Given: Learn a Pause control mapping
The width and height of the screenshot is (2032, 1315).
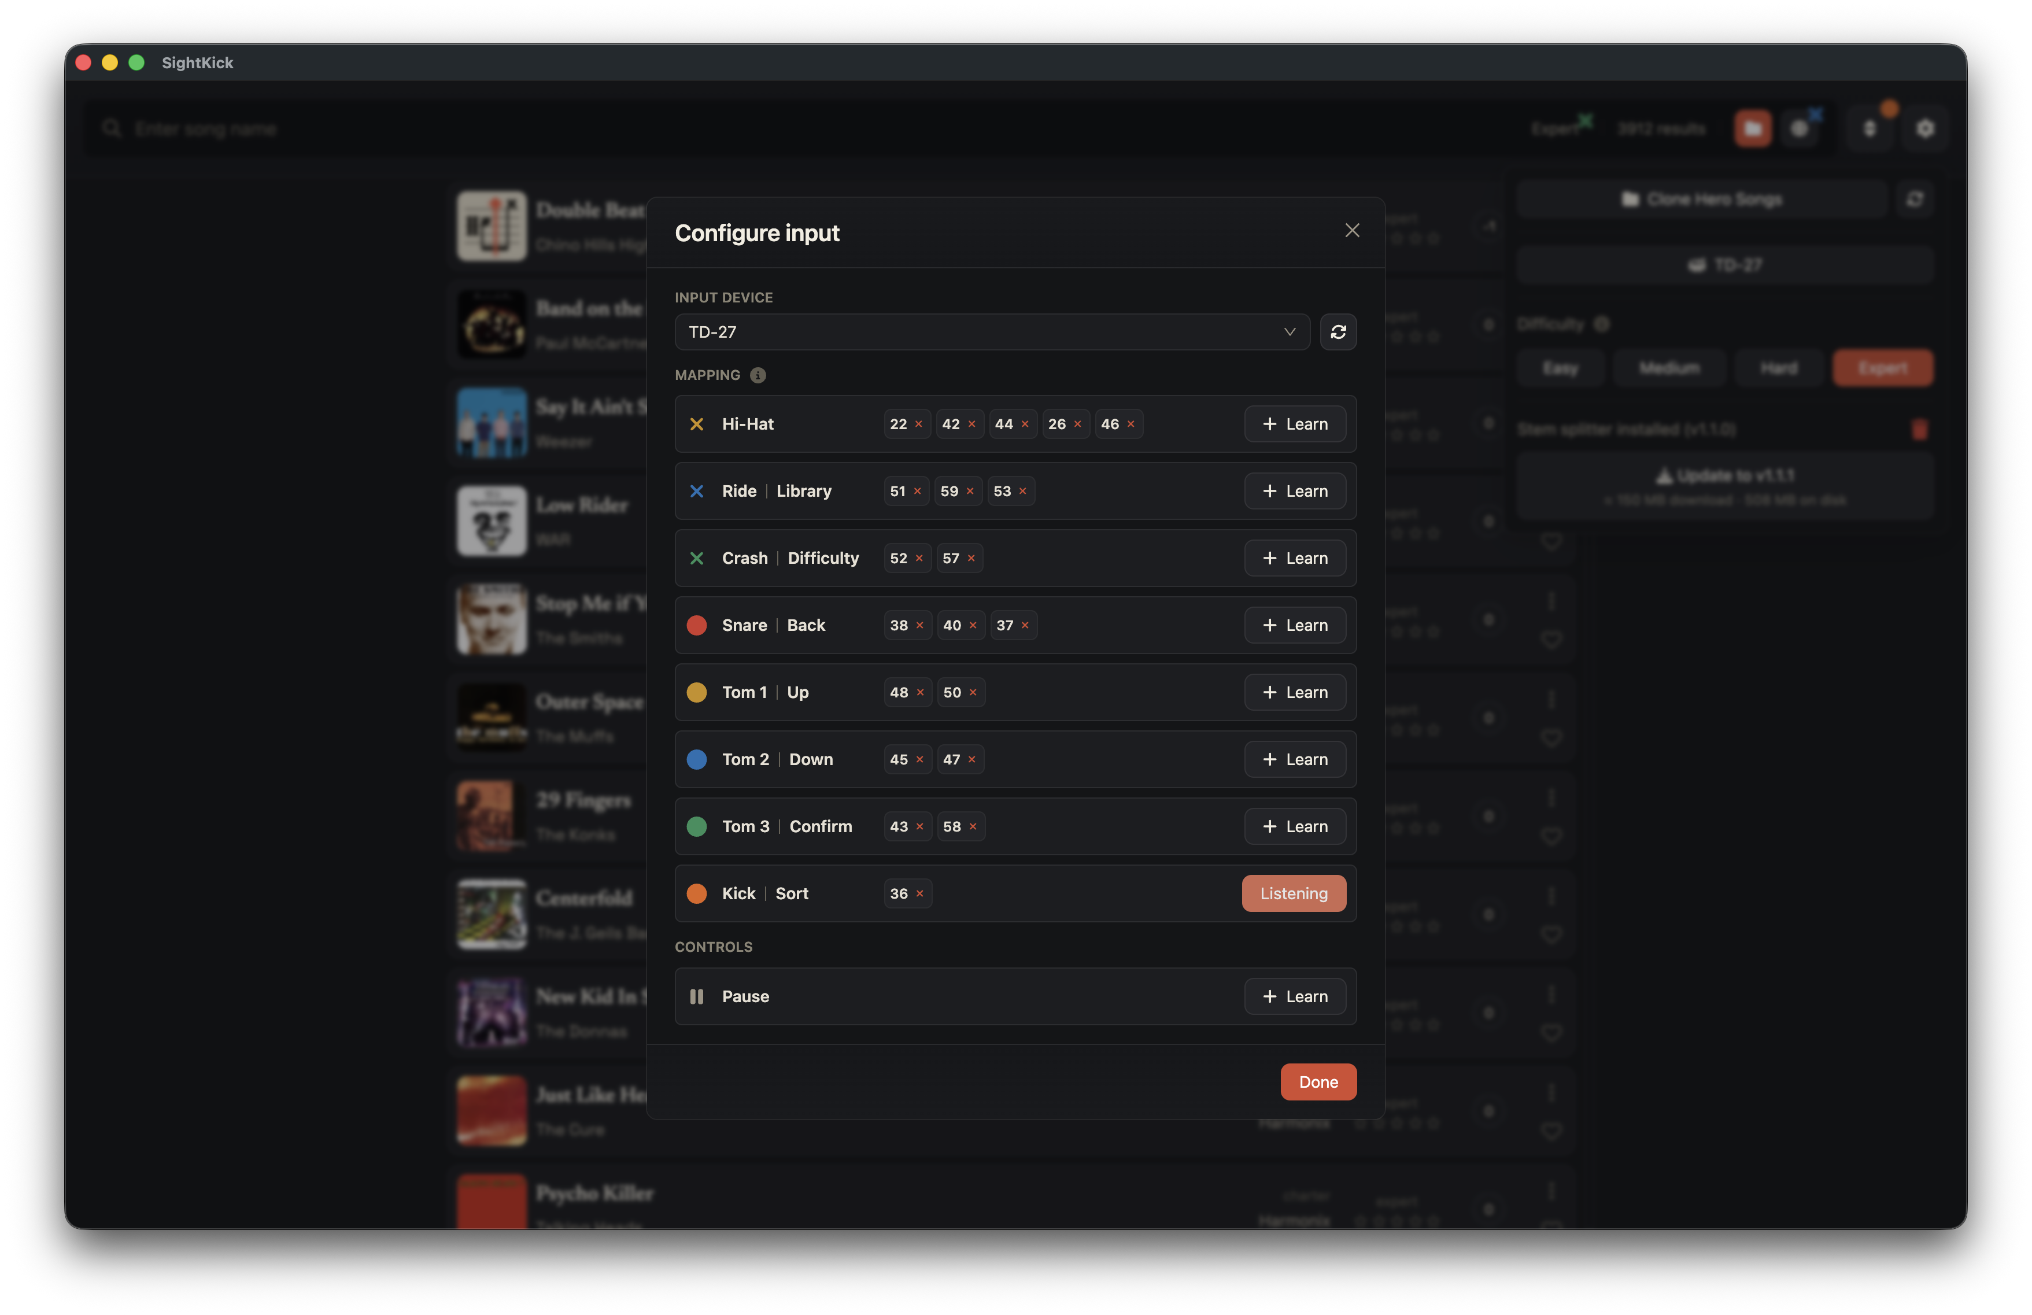Looking at the screenshot, I should [1294, 996].
